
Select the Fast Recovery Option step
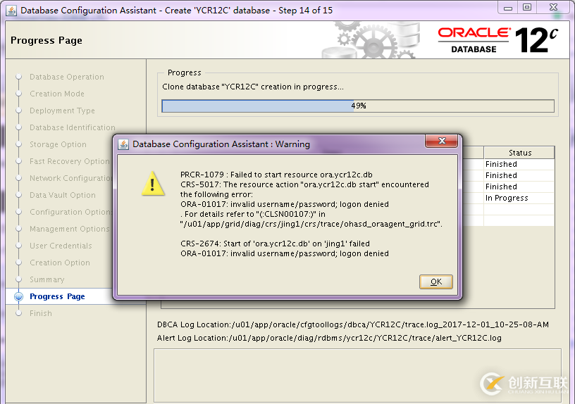pos(69,161)
